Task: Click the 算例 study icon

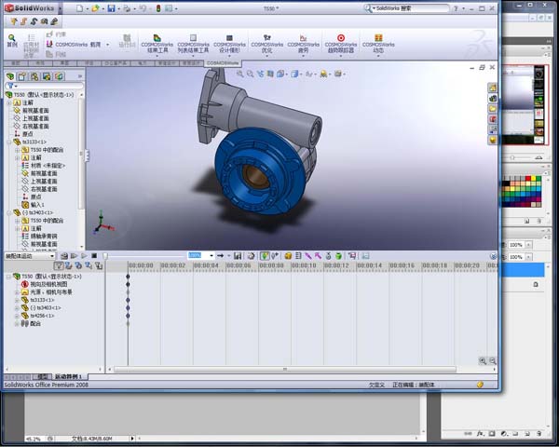Action: click(x=12, y=41)
